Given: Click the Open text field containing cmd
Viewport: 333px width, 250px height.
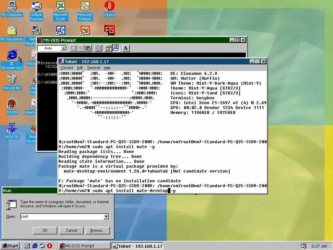Looking at the screenshot, I should [x=62, y=216].
